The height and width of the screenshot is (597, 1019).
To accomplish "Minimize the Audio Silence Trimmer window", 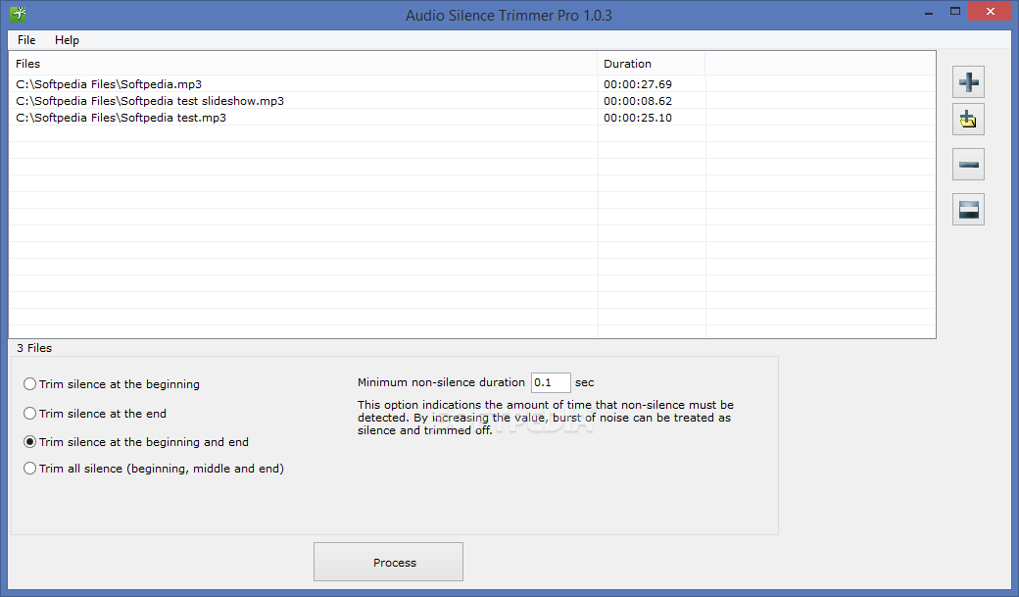I will pos(929,12).
